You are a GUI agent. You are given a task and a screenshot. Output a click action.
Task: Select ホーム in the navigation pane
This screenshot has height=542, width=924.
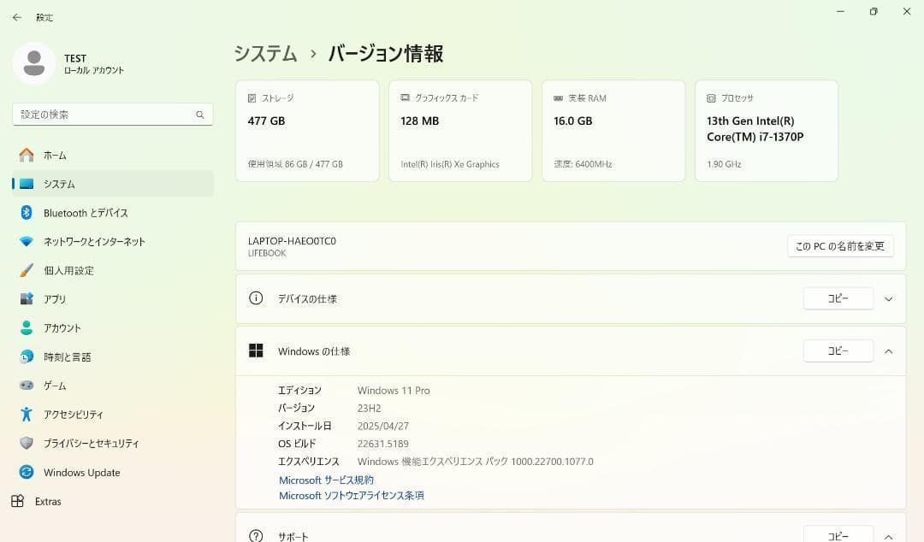click(55, 155)
